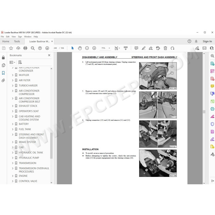Switch to the Tools tab
The height and width of the screenshot is (215, 215).
pos(17,41)
